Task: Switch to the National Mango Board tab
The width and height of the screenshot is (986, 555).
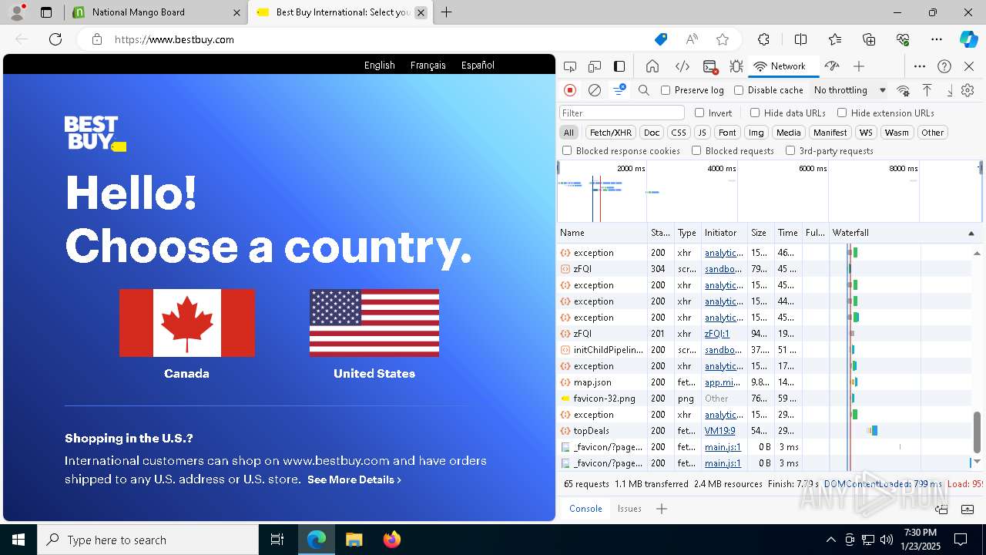Action: 159,12
